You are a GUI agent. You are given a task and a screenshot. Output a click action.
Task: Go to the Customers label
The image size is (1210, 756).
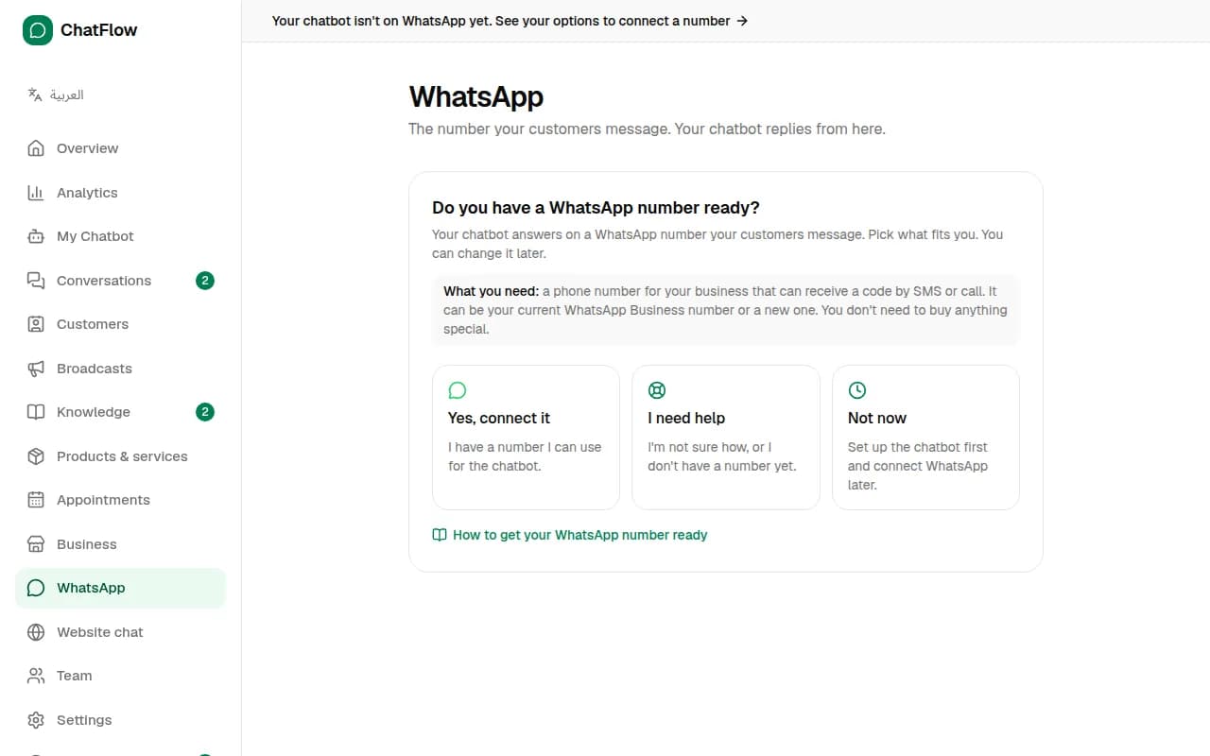coord(93,324)
